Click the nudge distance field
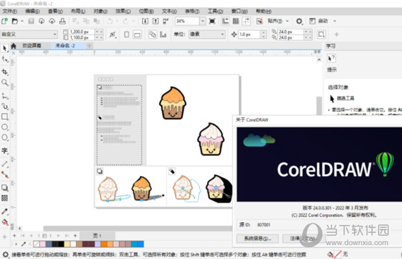Screen dimensions: 402x259 point(249,34)
